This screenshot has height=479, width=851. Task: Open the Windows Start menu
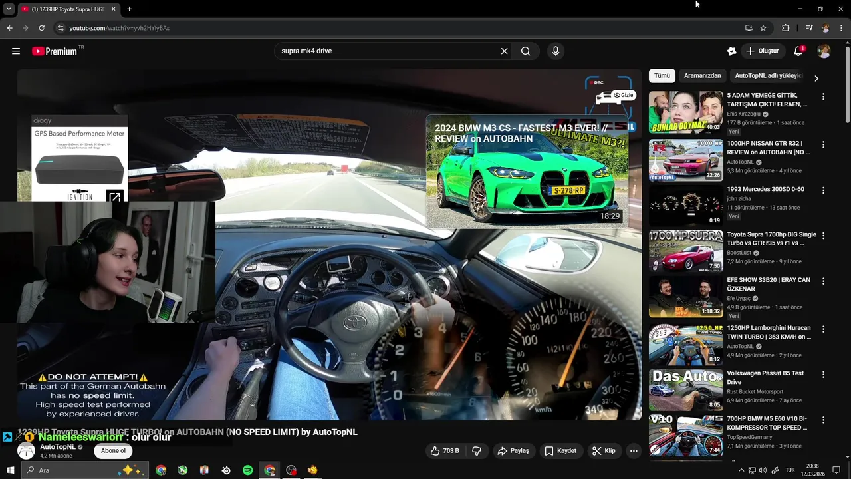10,470
